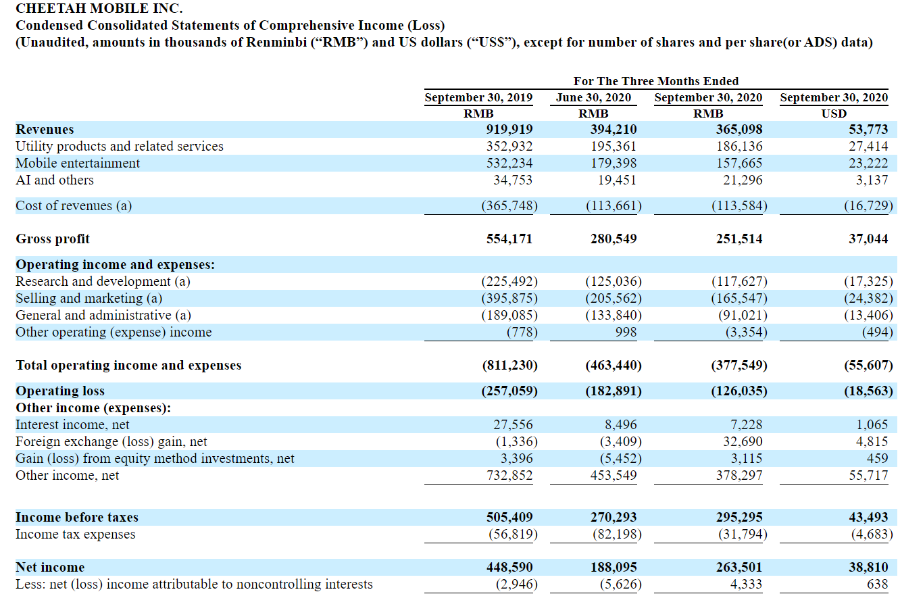Click Revenues value 394,210
The height and width of the screenshot is (594, 900).
[614, 129]
